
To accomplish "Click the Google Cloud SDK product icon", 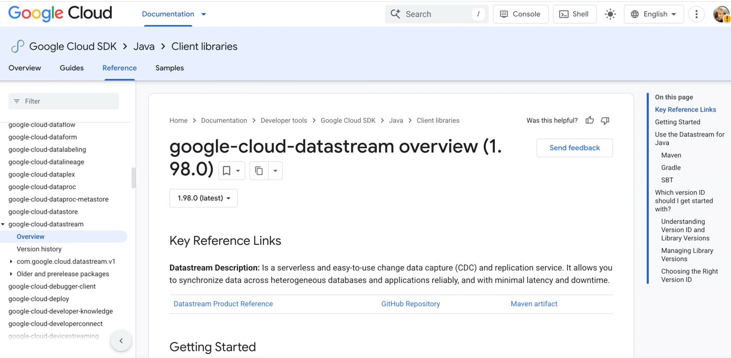I will [x=17, y=46].
